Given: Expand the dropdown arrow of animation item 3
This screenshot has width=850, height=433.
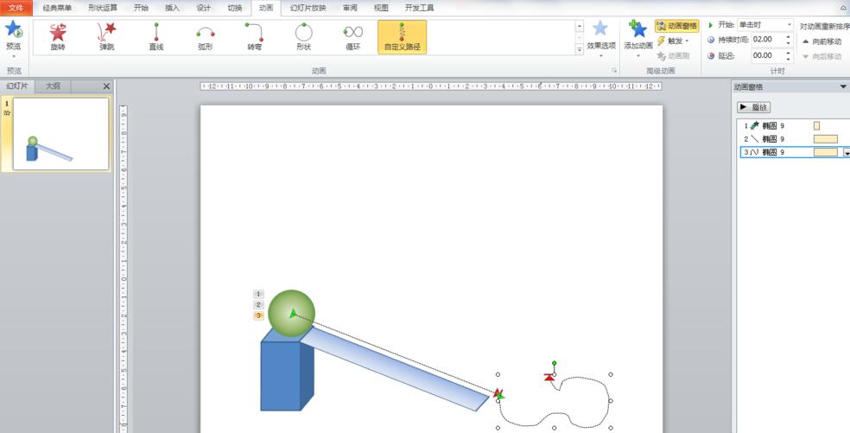Looking at the screenshot, I should click(x=847, y=152).
